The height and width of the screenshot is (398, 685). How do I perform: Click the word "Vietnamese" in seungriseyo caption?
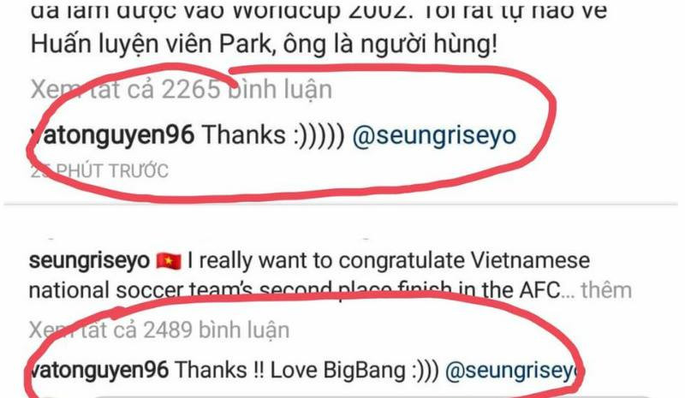click(530, 260)
